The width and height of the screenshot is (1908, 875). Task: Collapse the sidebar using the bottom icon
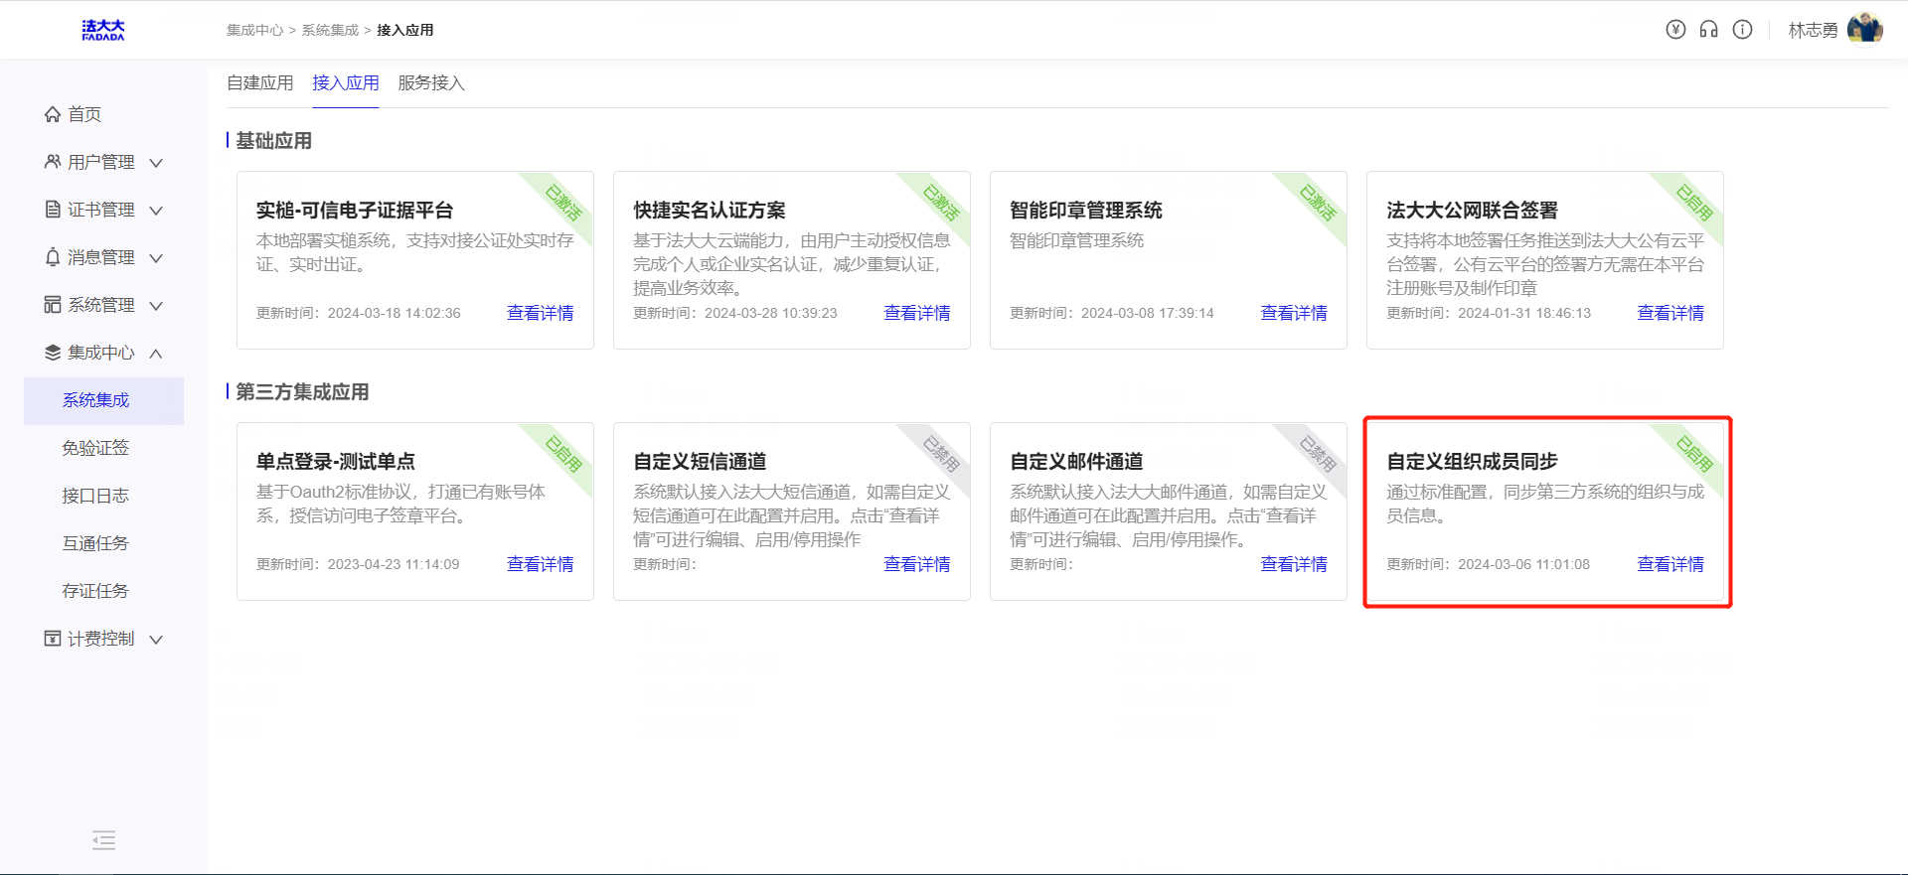(x=103, y=840)
